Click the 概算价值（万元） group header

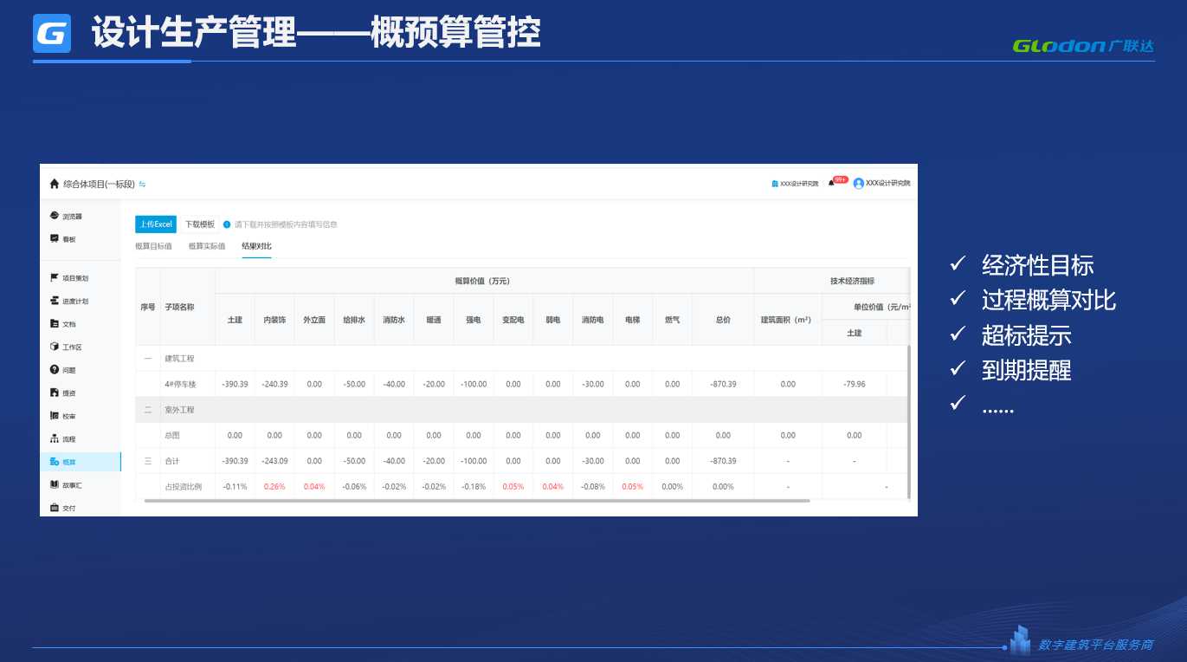485,281
